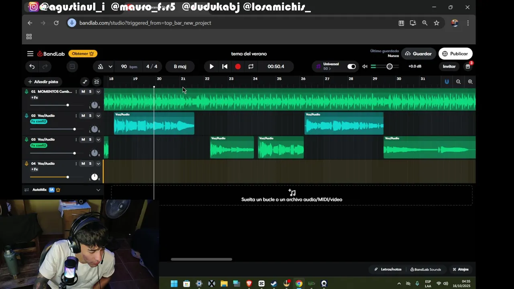Mute master output speaker icon

365,67
